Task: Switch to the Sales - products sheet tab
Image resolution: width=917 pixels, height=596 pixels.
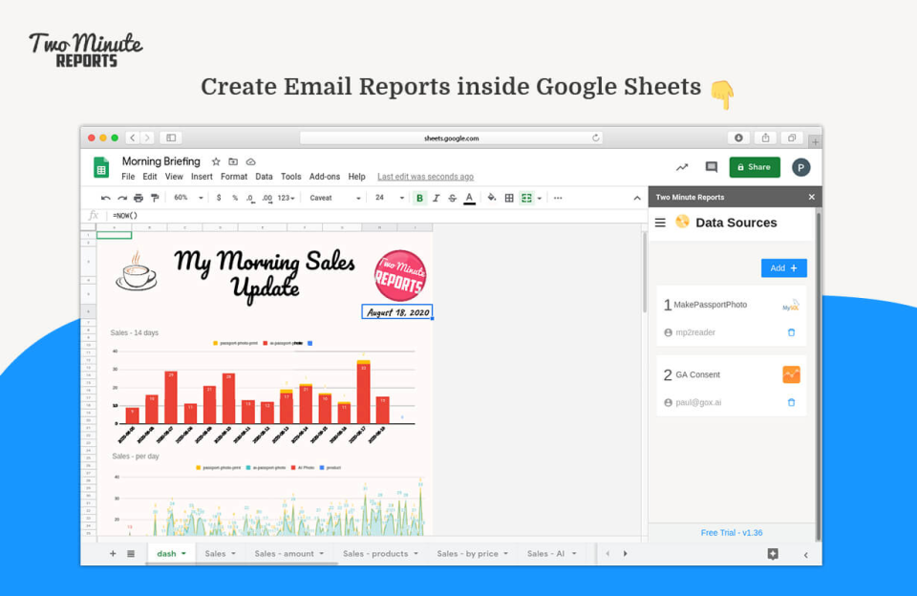Action: tap(377, 553)
